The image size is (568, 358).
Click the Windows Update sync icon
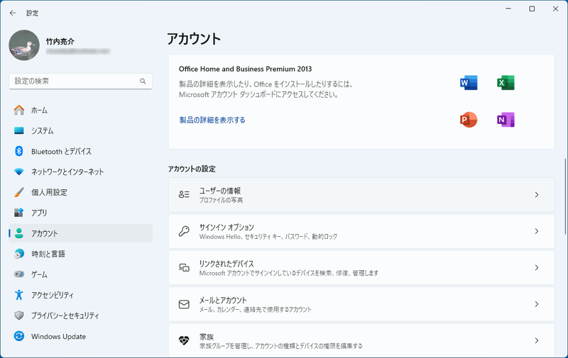point(19,336)
